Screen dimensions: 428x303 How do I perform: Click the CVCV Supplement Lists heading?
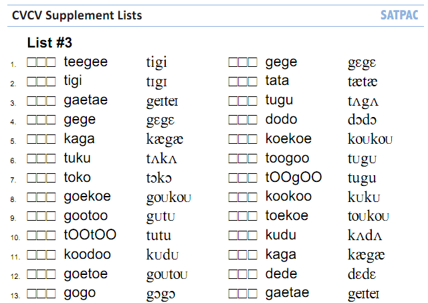77,15
